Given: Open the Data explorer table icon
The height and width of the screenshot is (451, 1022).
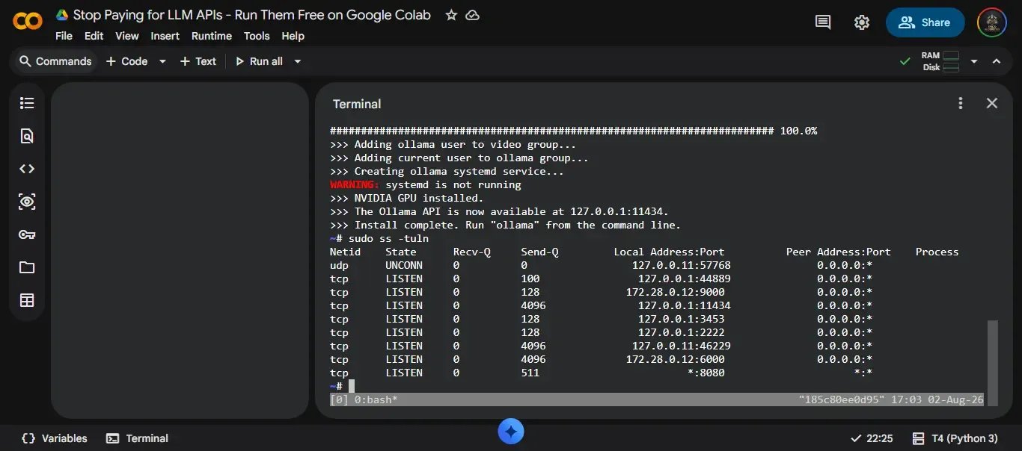Looking at the screenshot, I should tap(27, 300).
